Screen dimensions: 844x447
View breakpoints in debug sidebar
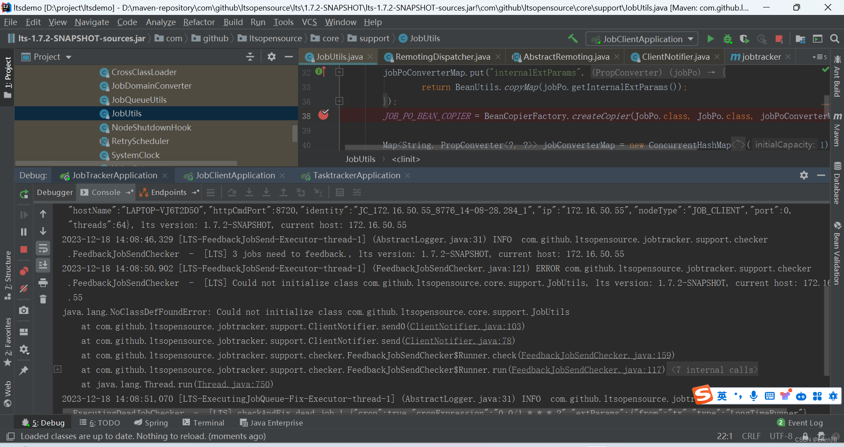coord(24,271)
